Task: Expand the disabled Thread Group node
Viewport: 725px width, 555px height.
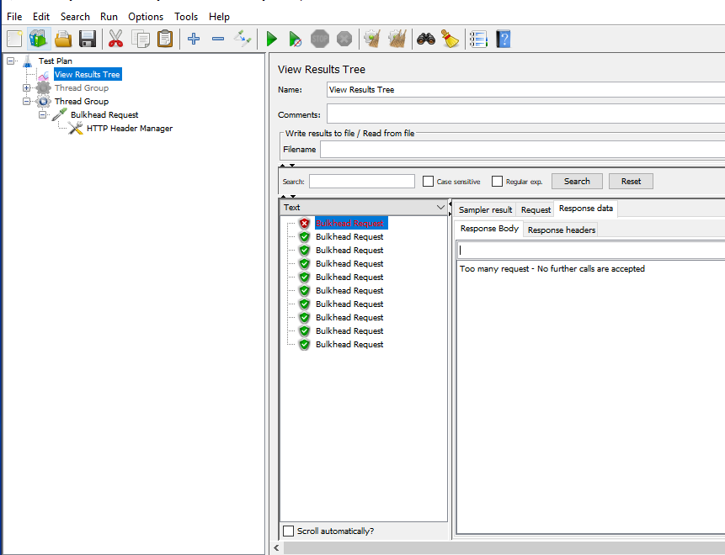Action: coord(27,88)
